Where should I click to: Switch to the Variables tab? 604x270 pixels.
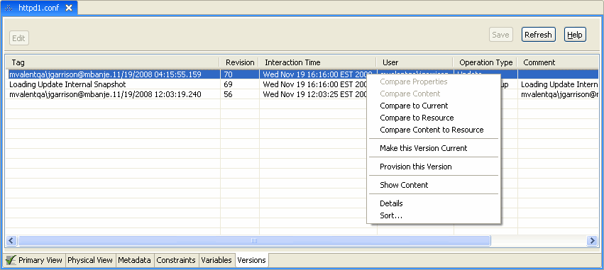[216, 260]
